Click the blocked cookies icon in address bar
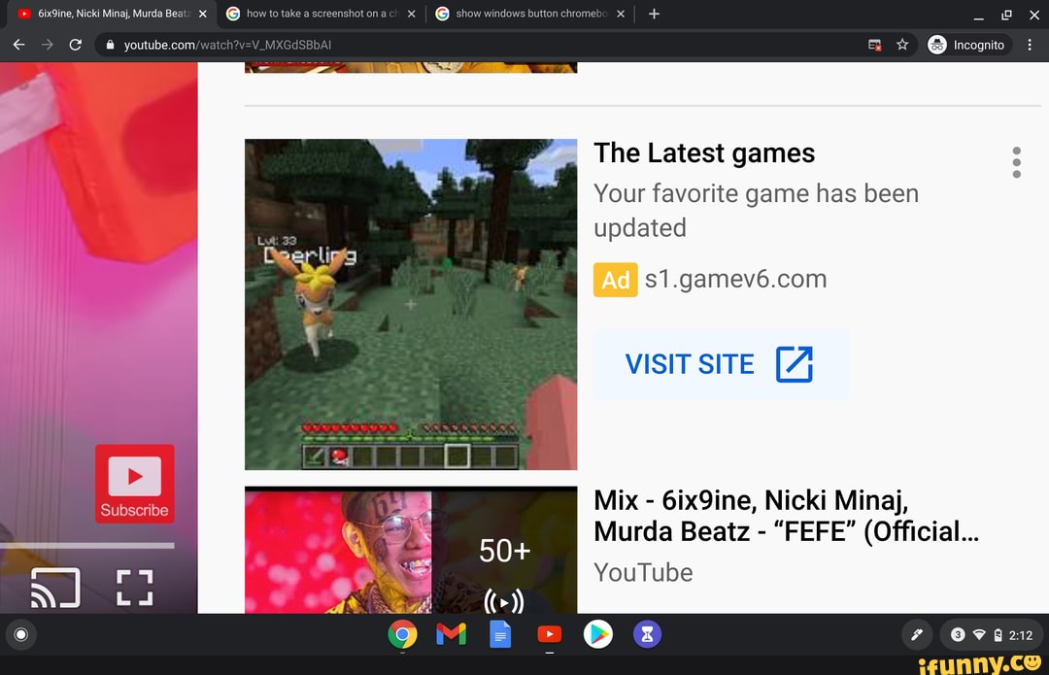Screen dimensions: 1049x675 [x=874, y=45]
